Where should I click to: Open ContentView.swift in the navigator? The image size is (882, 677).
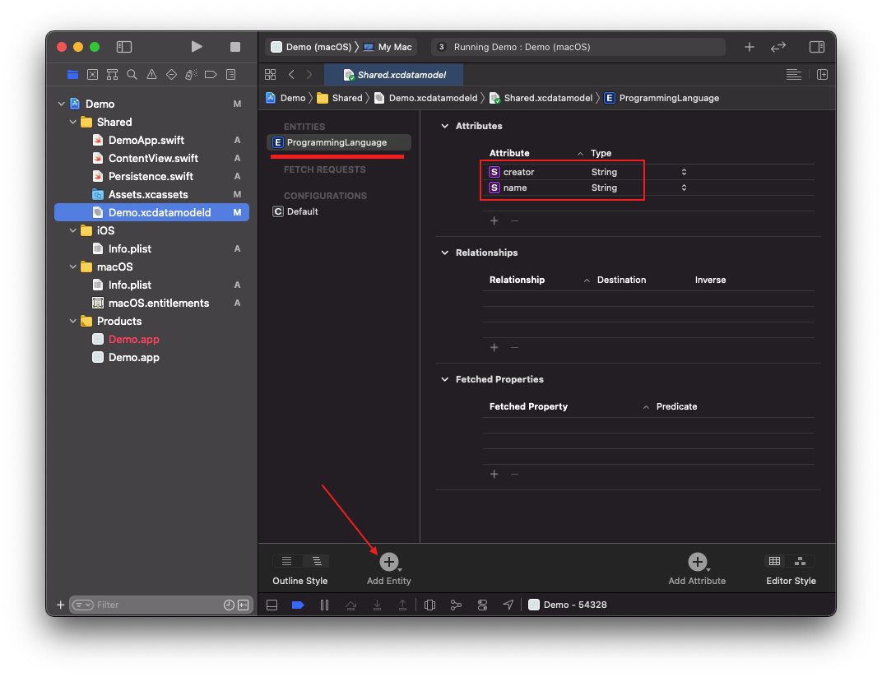click(x=153, y=158)
